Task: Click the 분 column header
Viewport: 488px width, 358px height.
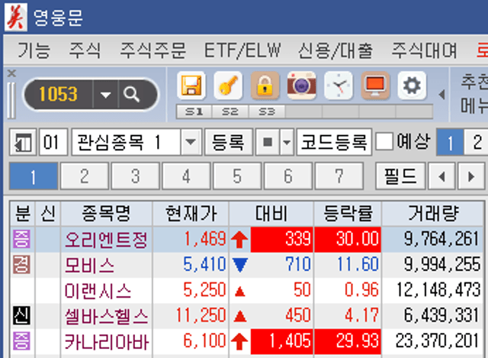Action: pos(22,214)
